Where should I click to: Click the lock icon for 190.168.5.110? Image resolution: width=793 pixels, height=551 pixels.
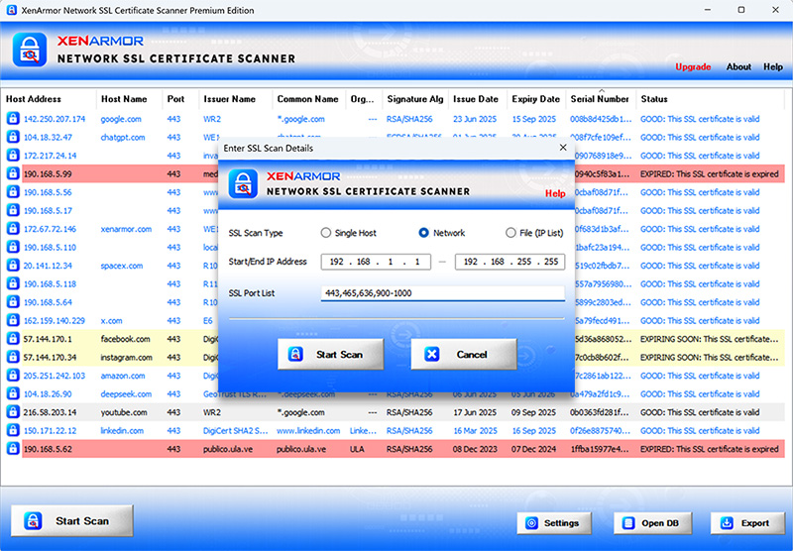pos(13,247)
